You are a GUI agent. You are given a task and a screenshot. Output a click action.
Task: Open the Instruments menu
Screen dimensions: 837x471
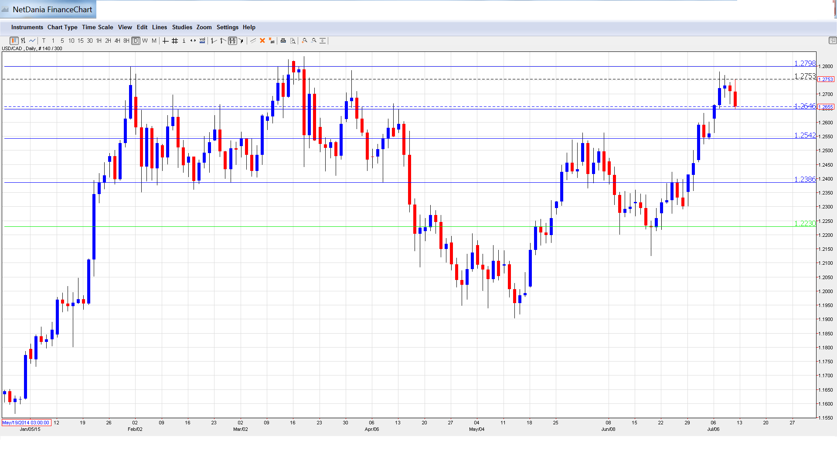click(27, 27)
